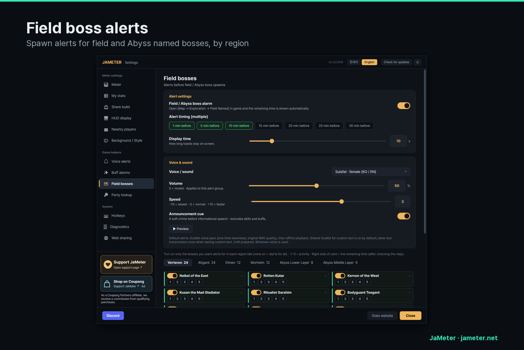Toggle the Announcement cue switch

point(404,216)
